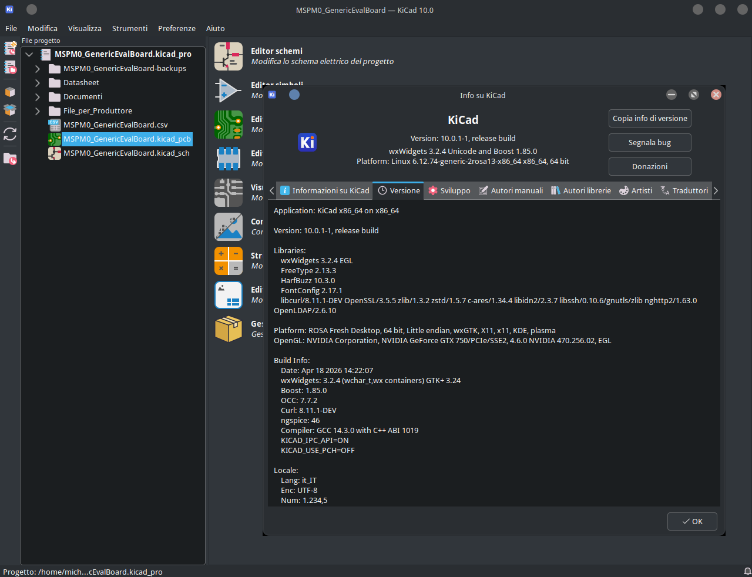The image size is (752, 577).
Task: Expand the Documenti folder
Action: (x=38, y=96)
